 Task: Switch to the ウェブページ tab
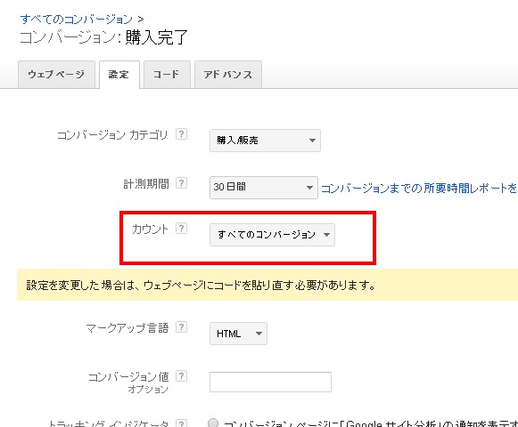(x=56, y=75)
